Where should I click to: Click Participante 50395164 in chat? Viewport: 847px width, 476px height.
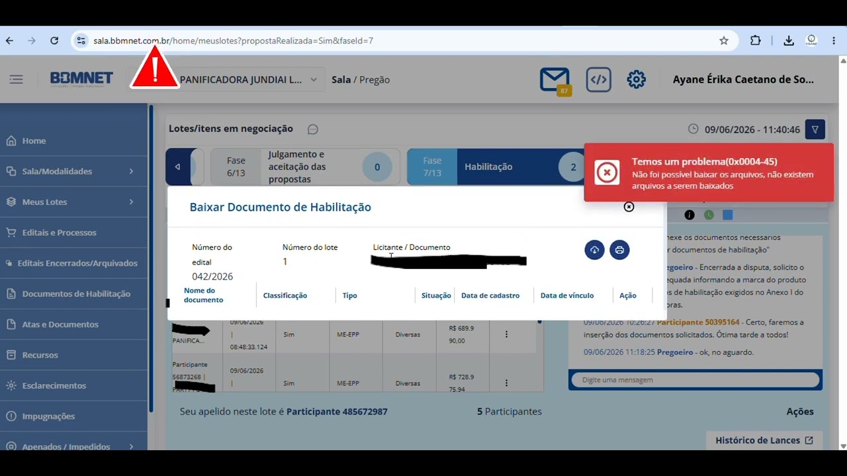(698, 322)
